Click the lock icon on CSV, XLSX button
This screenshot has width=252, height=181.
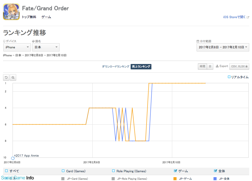tap(247, 66)
